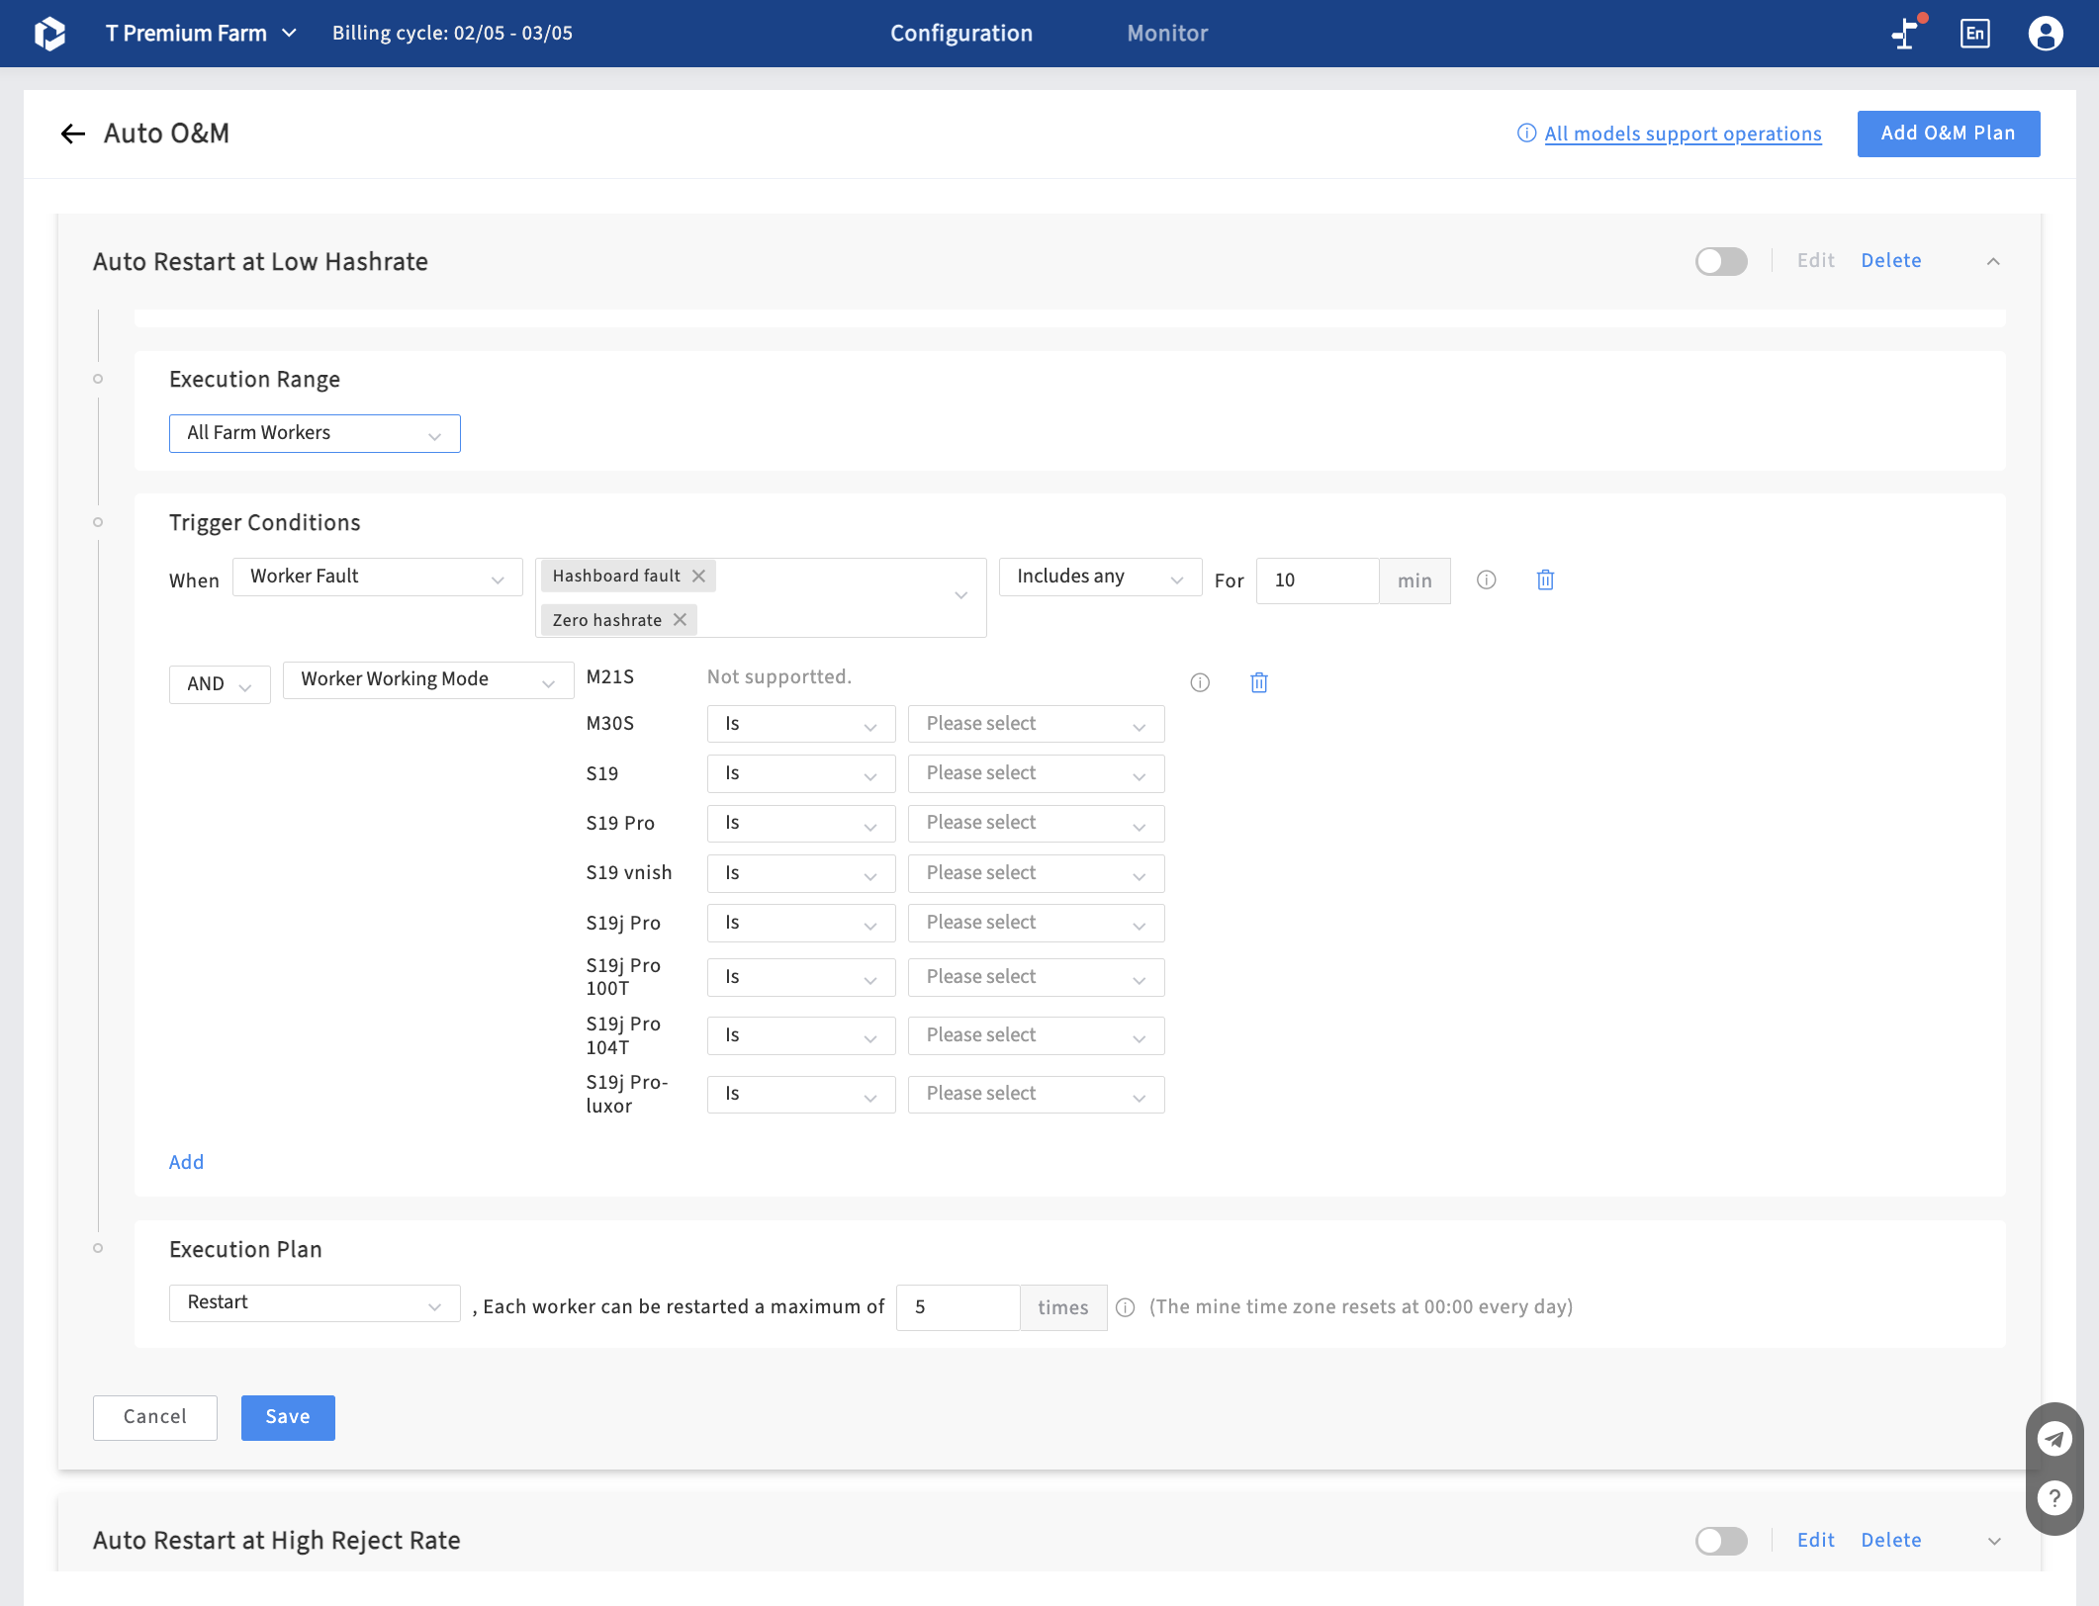
Task: Open the fault types multi-select dropdown arrow
Action: tap(960, 596)
